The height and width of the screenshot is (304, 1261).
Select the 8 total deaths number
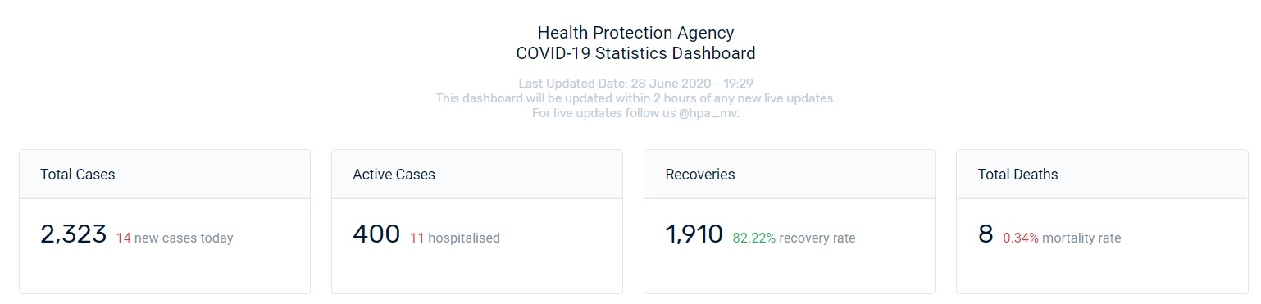click(x=986, y=234)
